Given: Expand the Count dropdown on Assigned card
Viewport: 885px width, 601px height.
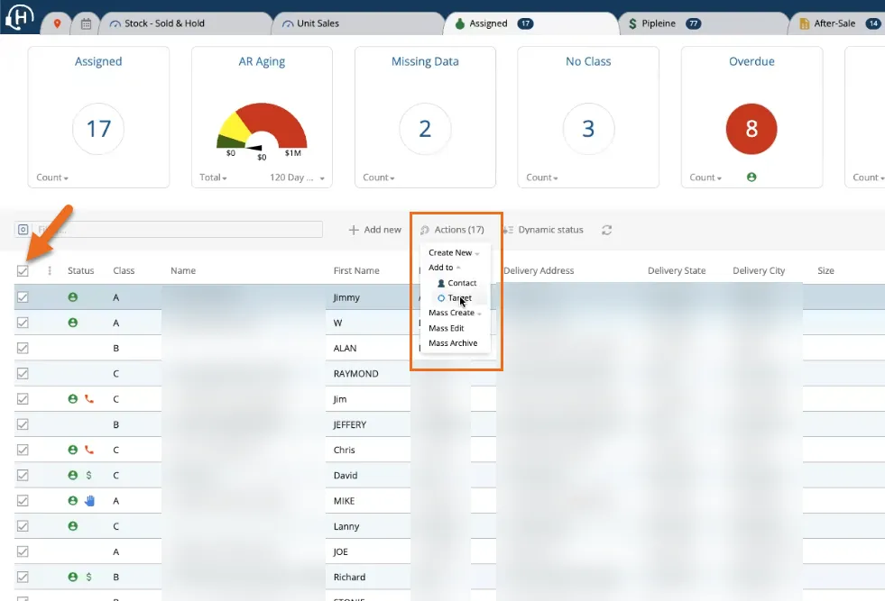Looking at the screenshot, I should pos(52,178).
